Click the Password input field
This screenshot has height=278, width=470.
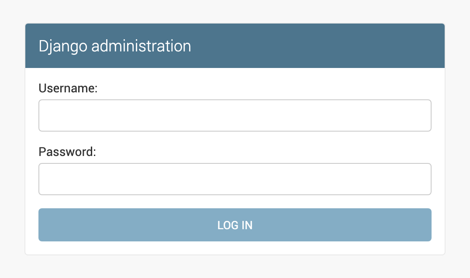[235, 179]
